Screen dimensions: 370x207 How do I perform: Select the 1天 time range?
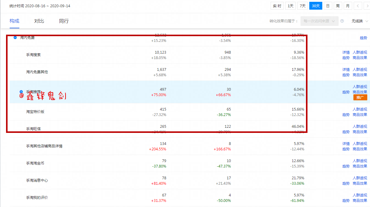pos(290,6)
